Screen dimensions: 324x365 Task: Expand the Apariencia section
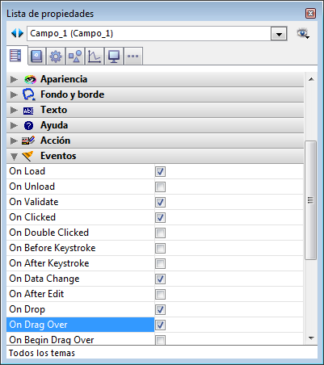(x=155, y=79)
